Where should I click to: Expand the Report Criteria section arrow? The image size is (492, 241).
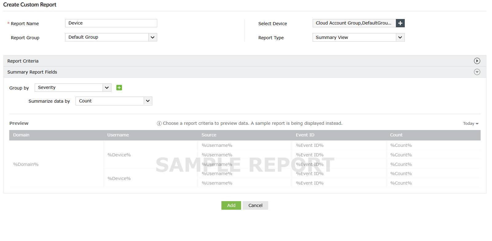pos(477,61)
